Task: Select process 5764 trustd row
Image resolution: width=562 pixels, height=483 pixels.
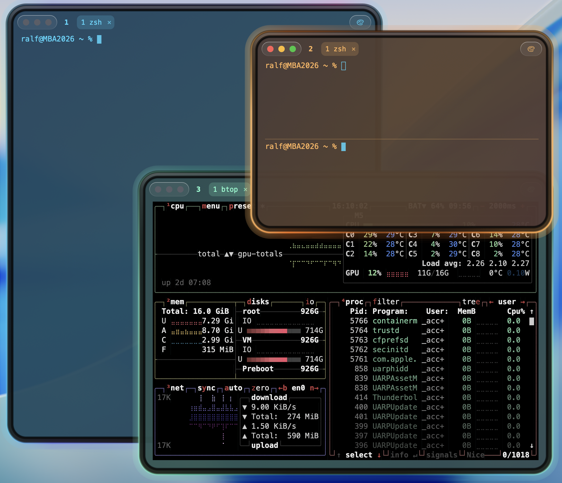Action: point(435,330)
